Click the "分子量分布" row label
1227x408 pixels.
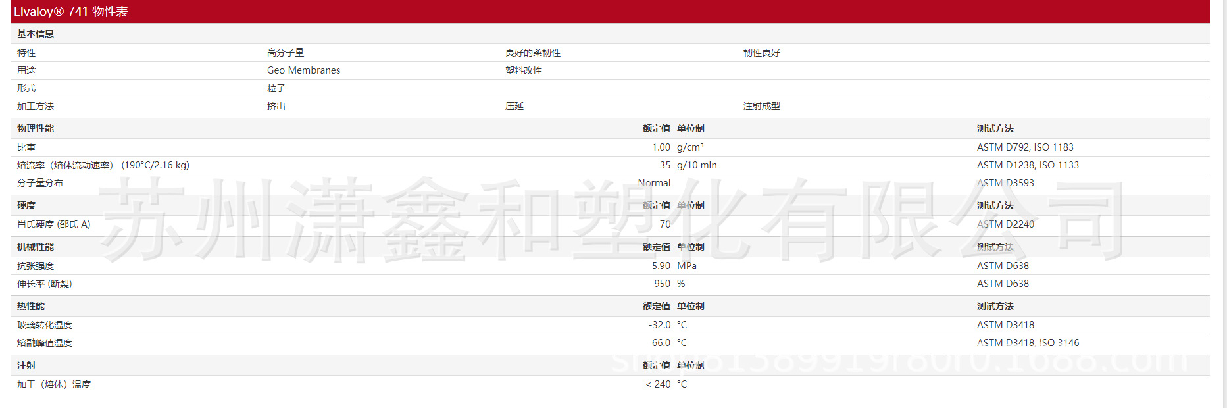[x=40, y=183]
